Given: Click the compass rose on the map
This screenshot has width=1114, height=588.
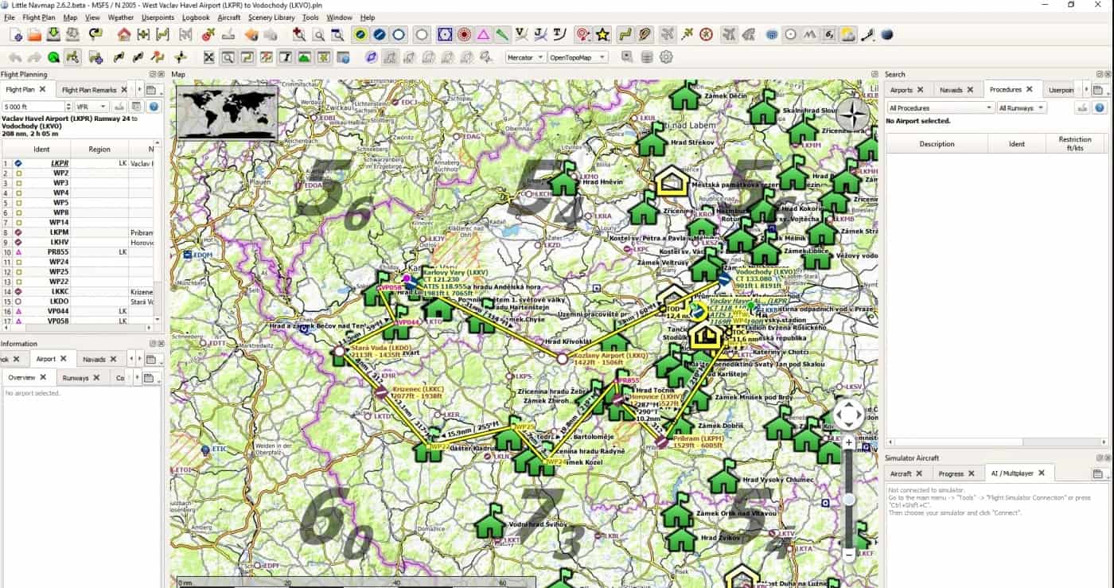Looking at the screenshot, I should point(851,115).
